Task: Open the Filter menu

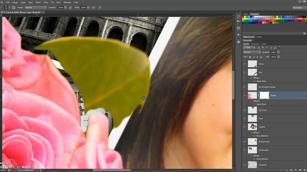Action: tap(46, 2)
